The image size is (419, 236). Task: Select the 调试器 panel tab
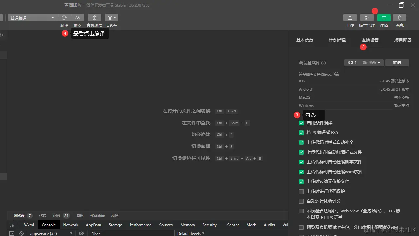click(19, 216)
